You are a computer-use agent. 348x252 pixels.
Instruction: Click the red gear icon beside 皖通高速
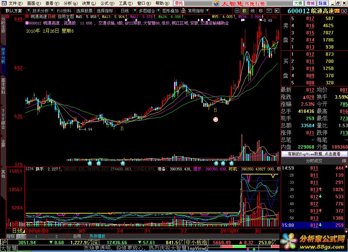coord(27,16)
